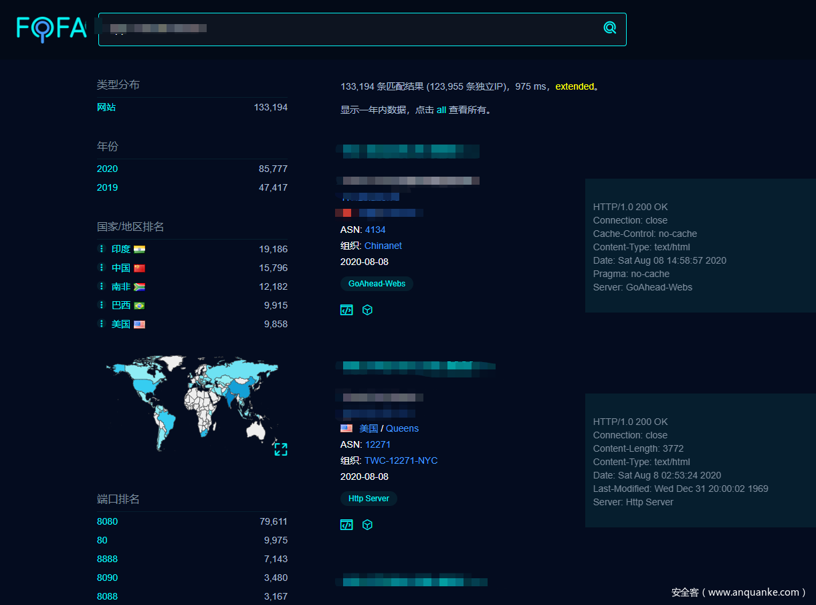
Task: Click the United States flag in Queens result
Action: tap(346, 428)
